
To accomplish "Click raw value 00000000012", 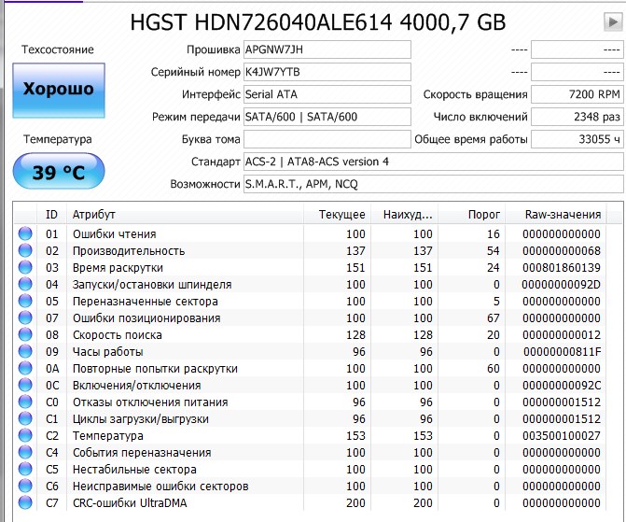I will pyautogui.click(x=562, y=335).
